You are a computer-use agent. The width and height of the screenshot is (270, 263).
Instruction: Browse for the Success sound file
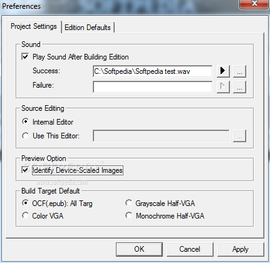239,71
